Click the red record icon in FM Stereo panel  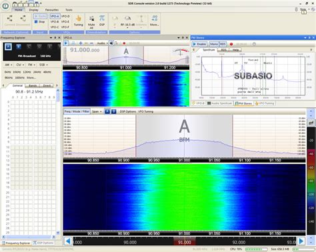pos(231,44)
